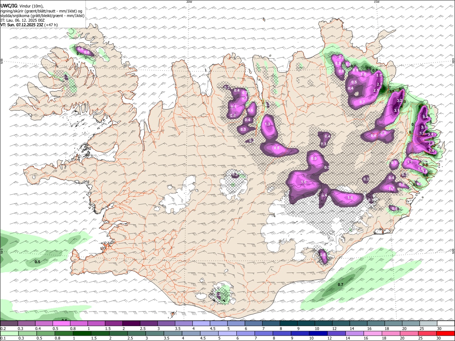The image size is (455, 341).
Task: Select the medium green 0.5 swatch in rain legend
Action: pyautogui.click(x=45, y=333)
